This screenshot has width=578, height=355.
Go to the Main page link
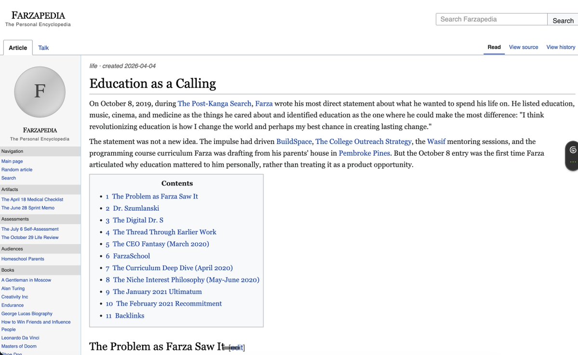[x=12, y=161]
